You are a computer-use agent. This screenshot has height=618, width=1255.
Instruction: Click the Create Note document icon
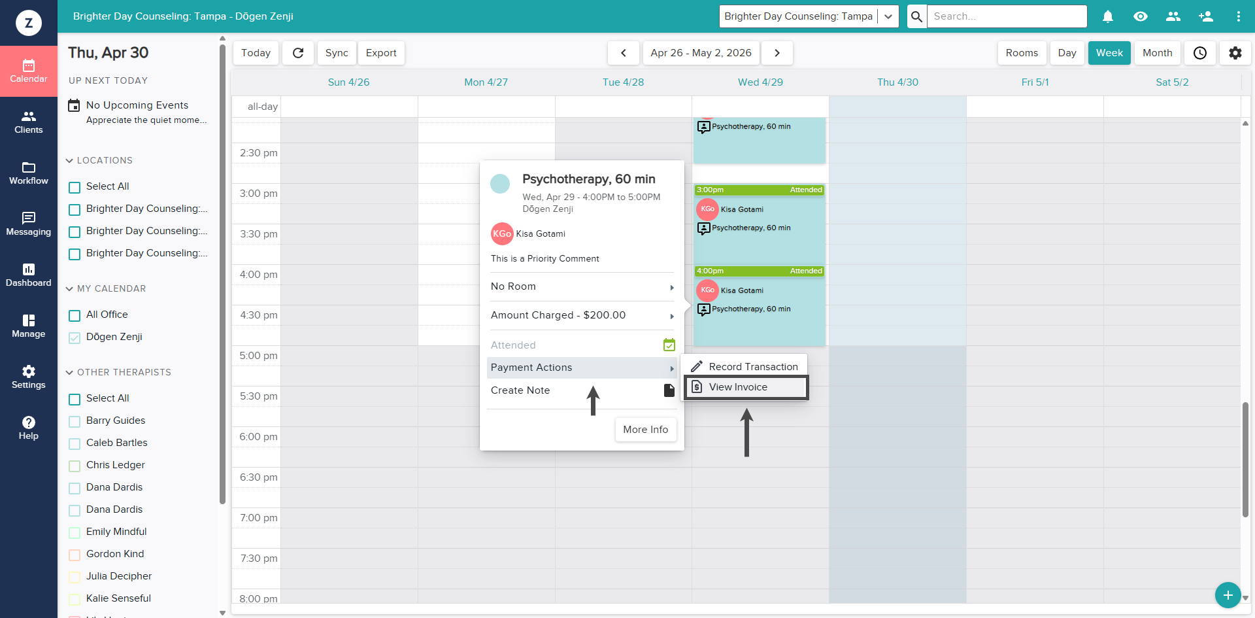669,390
